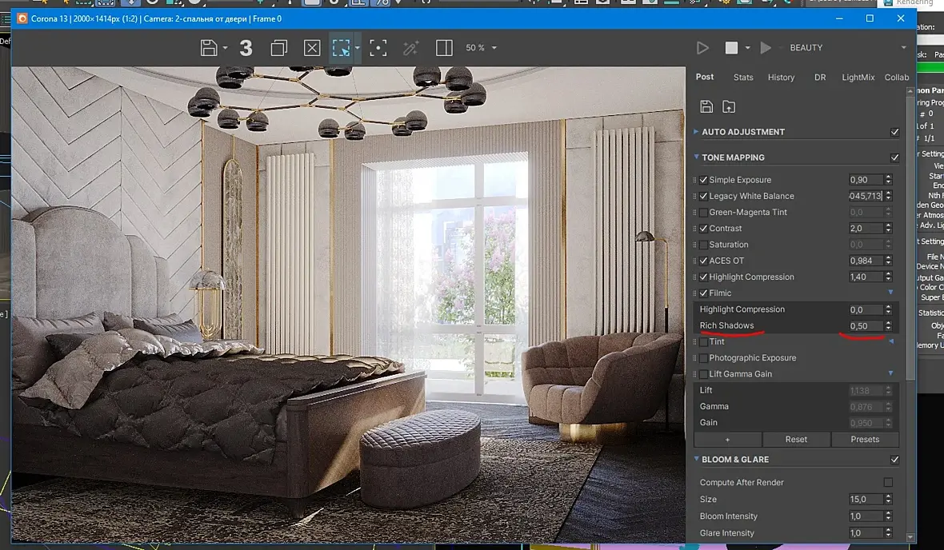The image size is (944, 550).
Task: Click the clear frame buffer X icon
Action: tap(312, 48)
